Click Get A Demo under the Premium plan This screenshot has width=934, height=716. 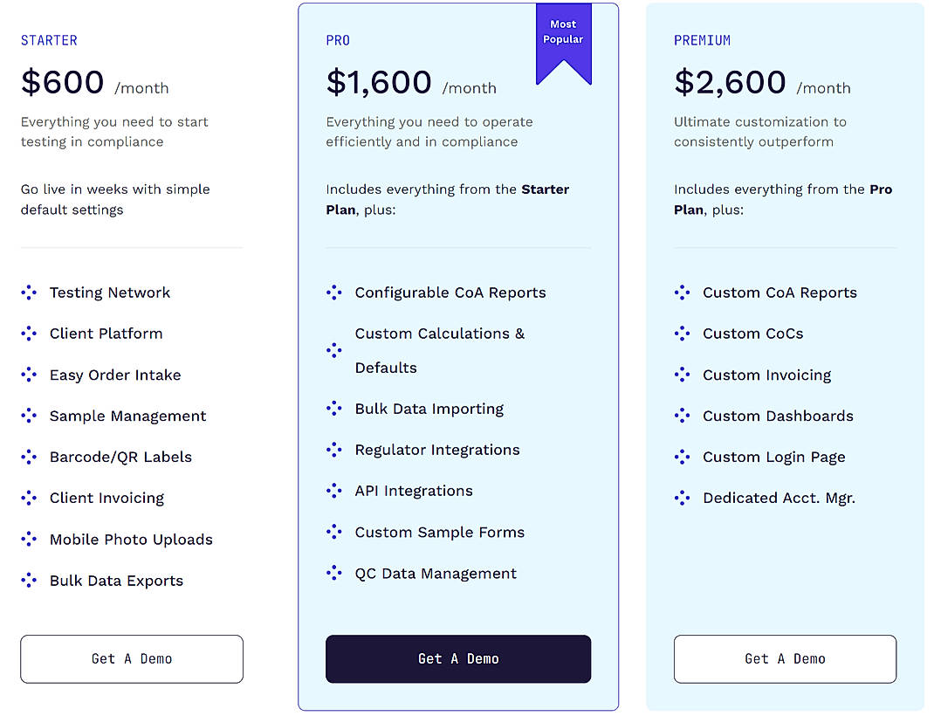[784, 659]
